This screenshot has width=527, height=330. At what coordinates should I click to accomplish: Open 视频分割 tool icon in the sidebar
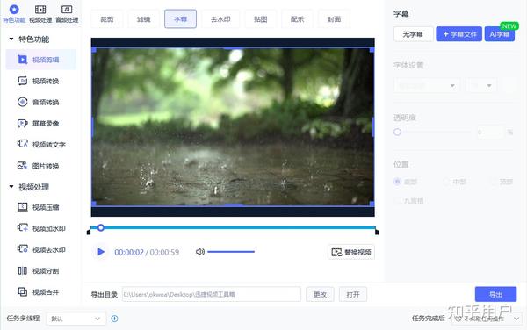pyautogui.click(x=23, y=270)
